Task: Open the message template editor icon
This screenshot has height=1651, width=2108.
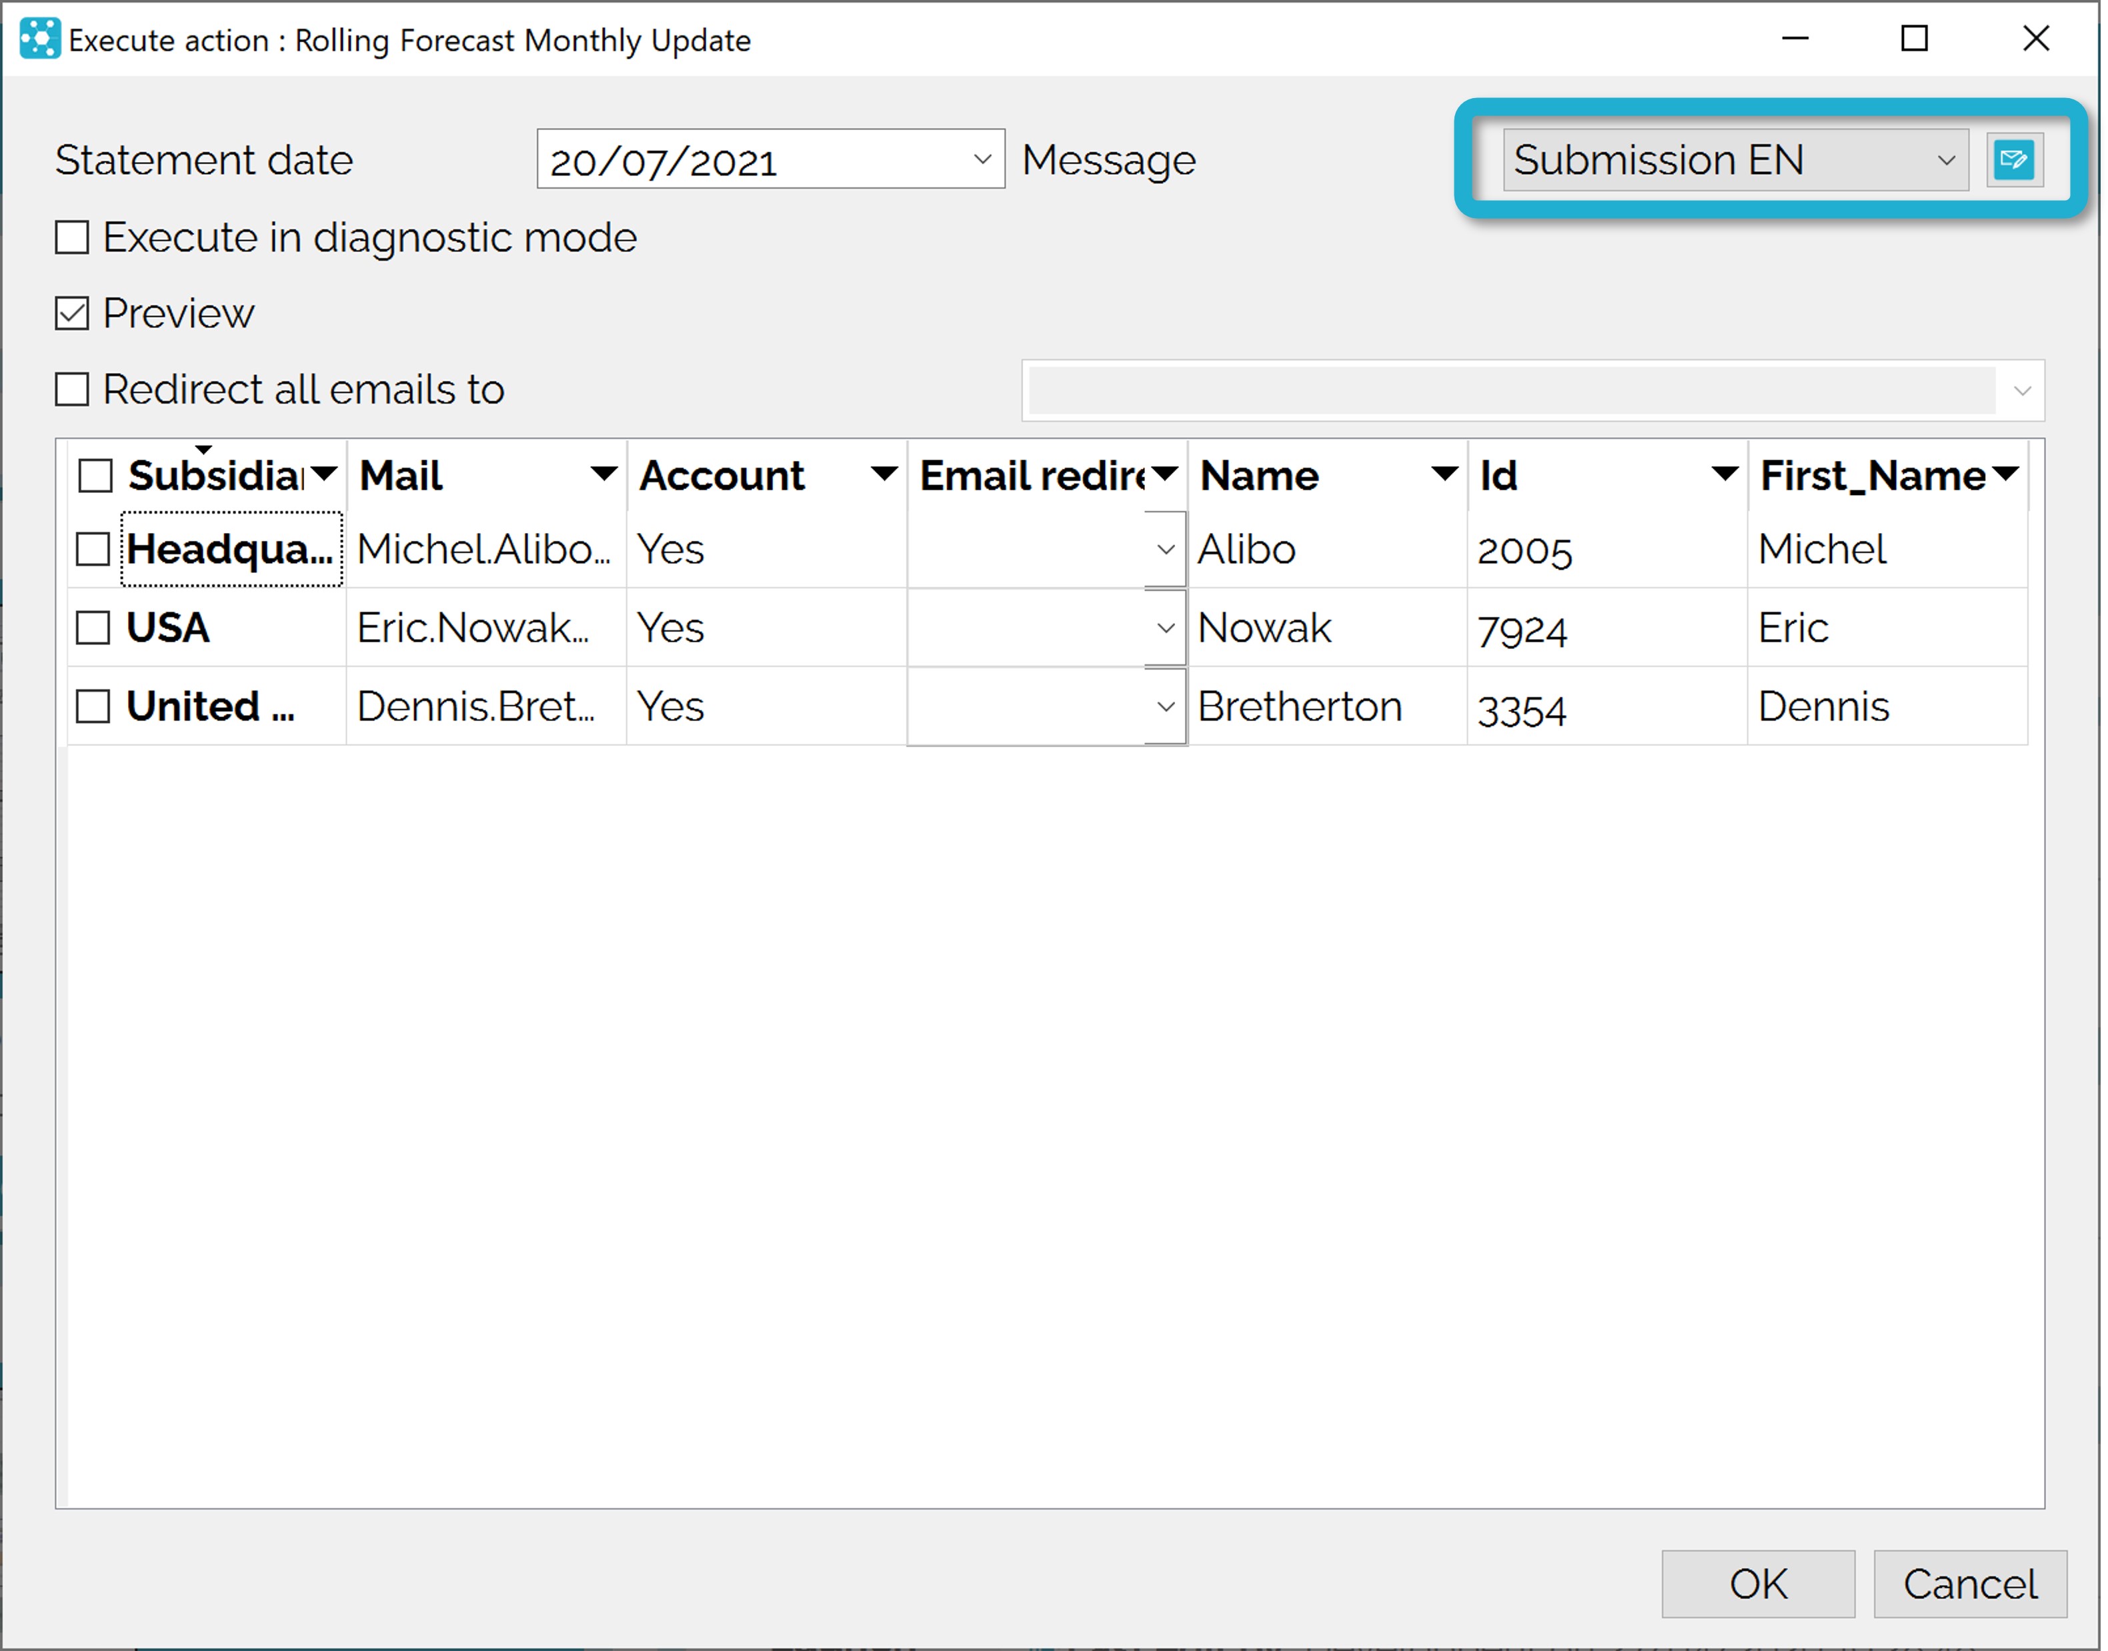Action: tap(2013, 159)
